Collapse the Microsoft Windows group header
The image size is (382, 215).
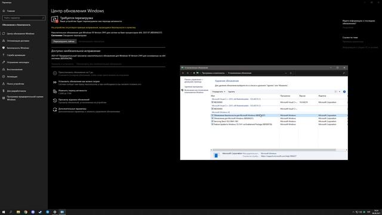221,112
